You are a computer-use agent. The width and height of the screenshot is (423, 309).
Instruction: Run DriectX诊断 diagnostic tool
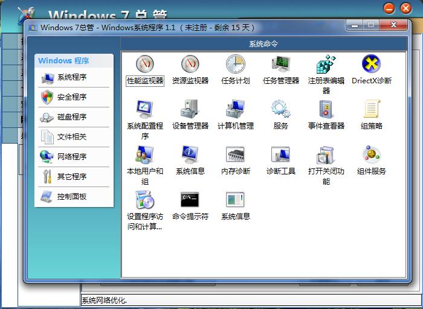(x=372, y=70)
